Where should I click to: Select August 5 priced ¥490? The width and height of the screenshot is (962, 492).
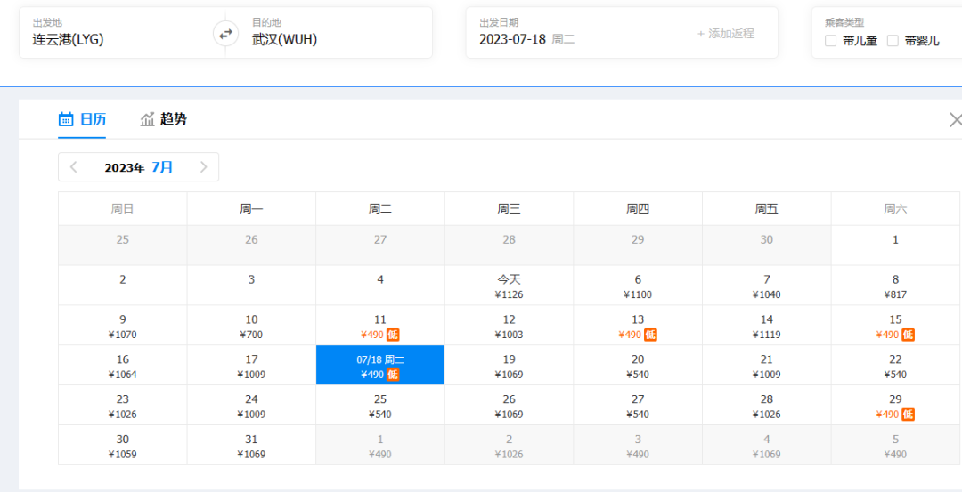tap(896, 445)
